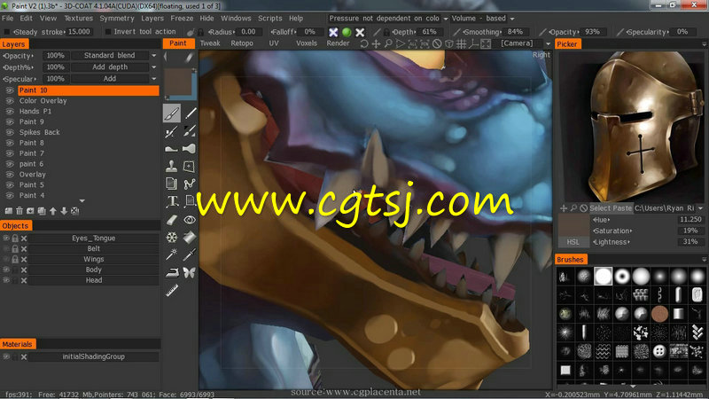Select the eye tool icon in the toolbox

click(x=190, y=220)
